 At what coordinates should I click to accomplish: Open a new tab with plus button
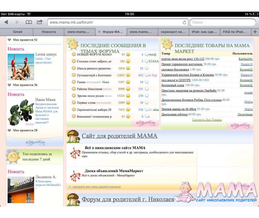(255, 32)
